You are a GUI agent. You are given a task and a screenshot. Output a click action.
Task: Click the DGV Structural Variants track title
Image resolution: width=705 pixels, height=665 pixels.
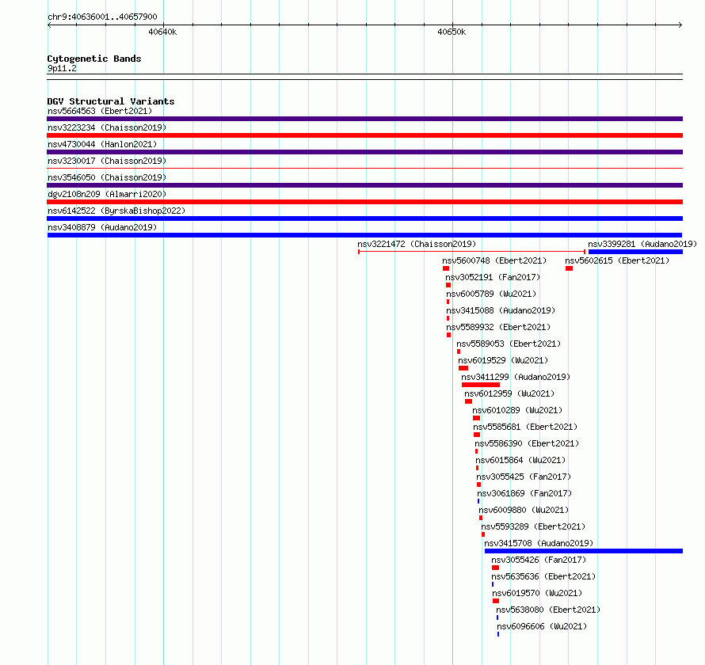pos(111,101)
